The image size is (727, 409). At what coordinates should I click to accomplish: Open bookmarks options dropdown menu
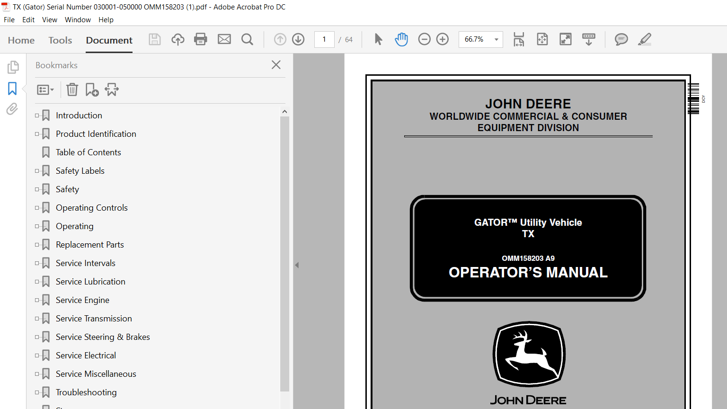point(45,89)
